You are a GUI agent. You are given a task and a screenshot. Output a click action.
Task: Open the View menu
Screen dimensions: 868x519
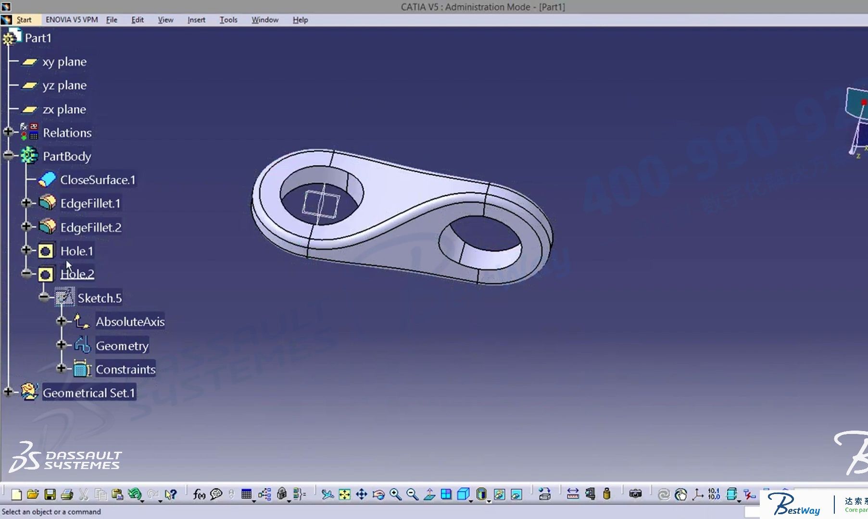[x=165, y=20]
